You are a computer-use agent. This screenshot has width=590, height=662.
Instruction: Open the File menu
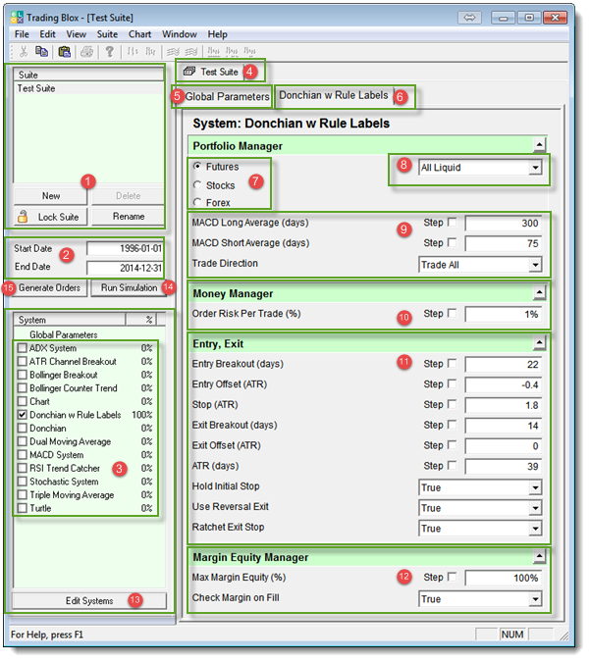click(22, 34)
